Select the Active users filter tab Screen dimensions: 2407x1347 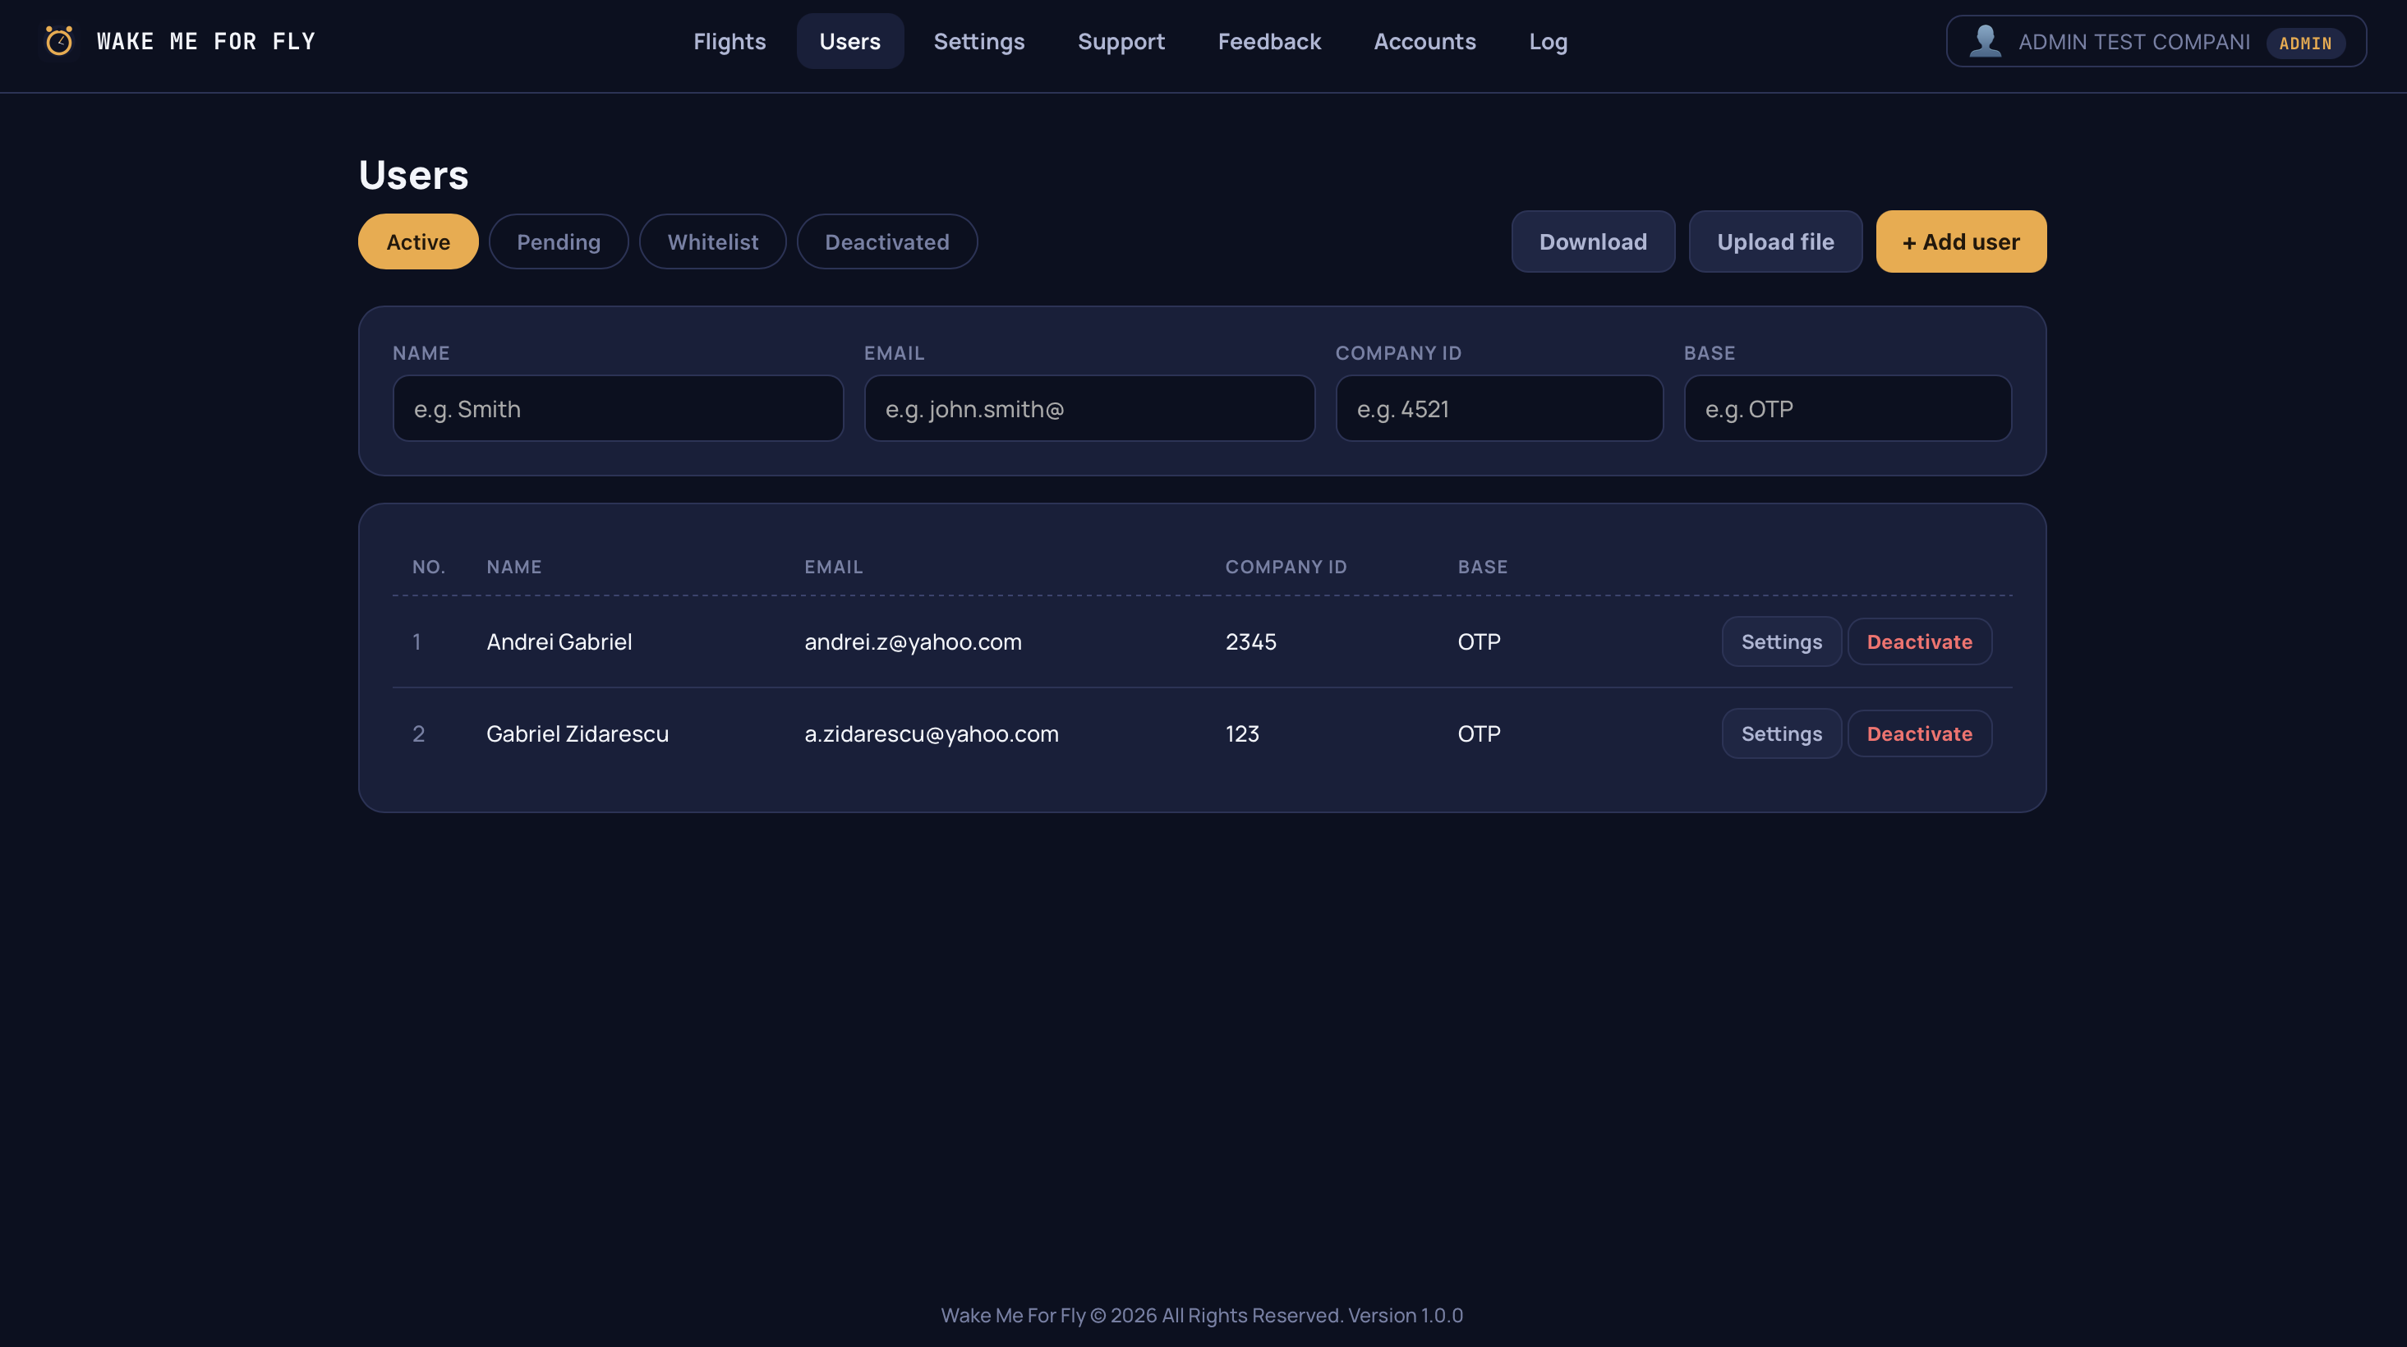pyautogui.click(x=417, y=242)
